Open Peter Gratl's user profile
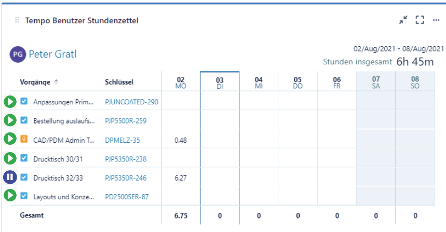 coord(52,54)
